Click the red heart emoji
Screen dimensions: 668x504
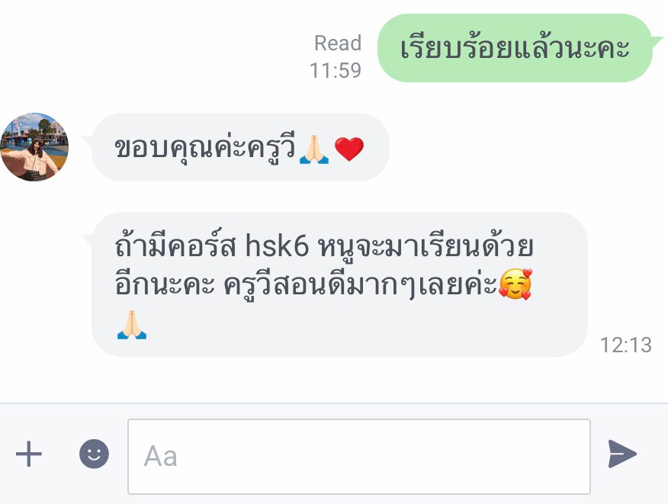point(349,149)
